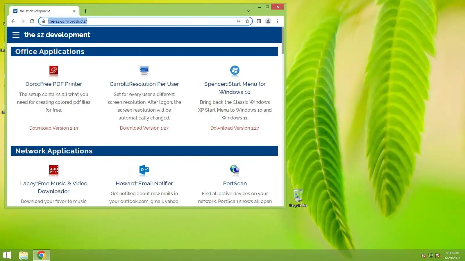Click the Spencer Classic Windows description text
This screenshot has height=261, width=465.
point(235,110)
